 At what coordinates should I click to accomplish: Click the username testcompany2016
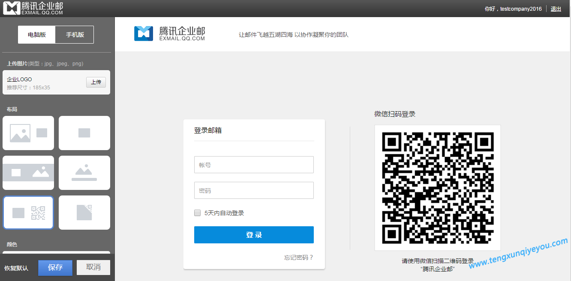tap(521, 9)
